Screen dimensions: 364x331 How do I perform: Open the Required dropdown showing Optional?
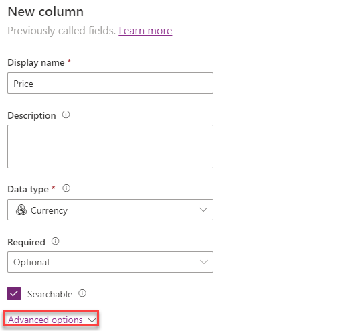pos(110,262)
